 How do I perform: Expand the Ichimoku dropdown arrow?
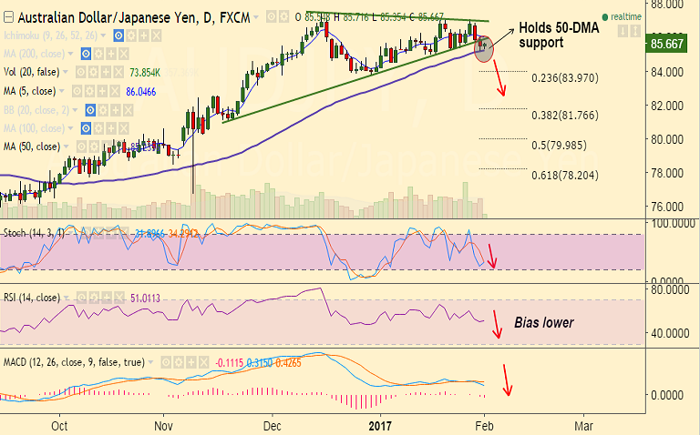(x=104, y=35)
